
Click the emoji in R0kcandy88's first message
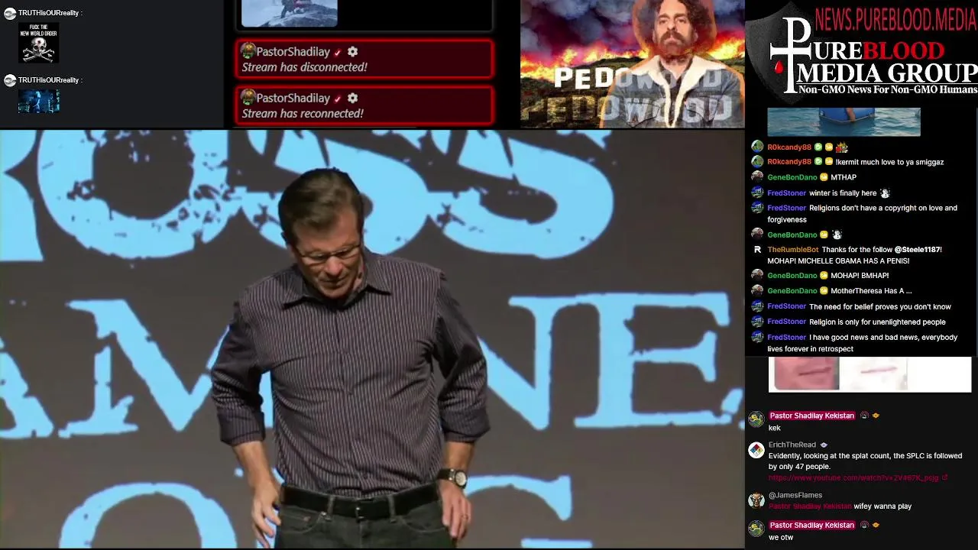pos(841,147)
